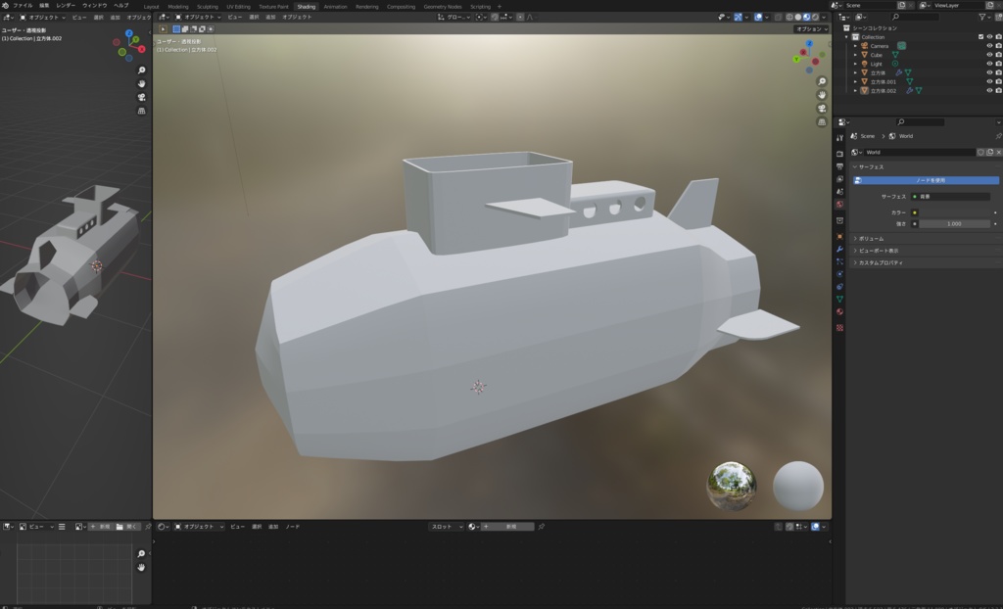Click the new scene icon next to Scene field
Screen dimensions: 1003x609
(901, 5)
